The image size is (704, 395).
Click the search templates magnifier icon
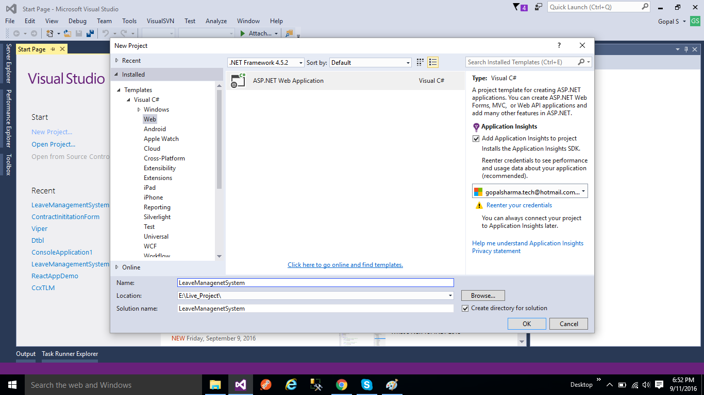click(581, 62)
